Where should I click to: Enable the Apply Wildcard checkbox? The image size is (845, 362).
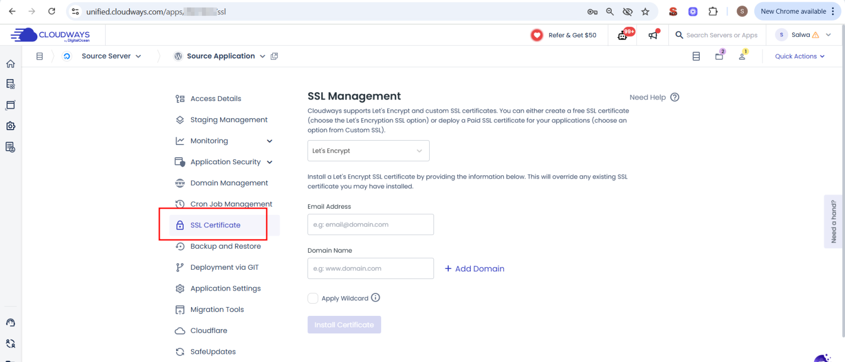click(x=313, y=298)
